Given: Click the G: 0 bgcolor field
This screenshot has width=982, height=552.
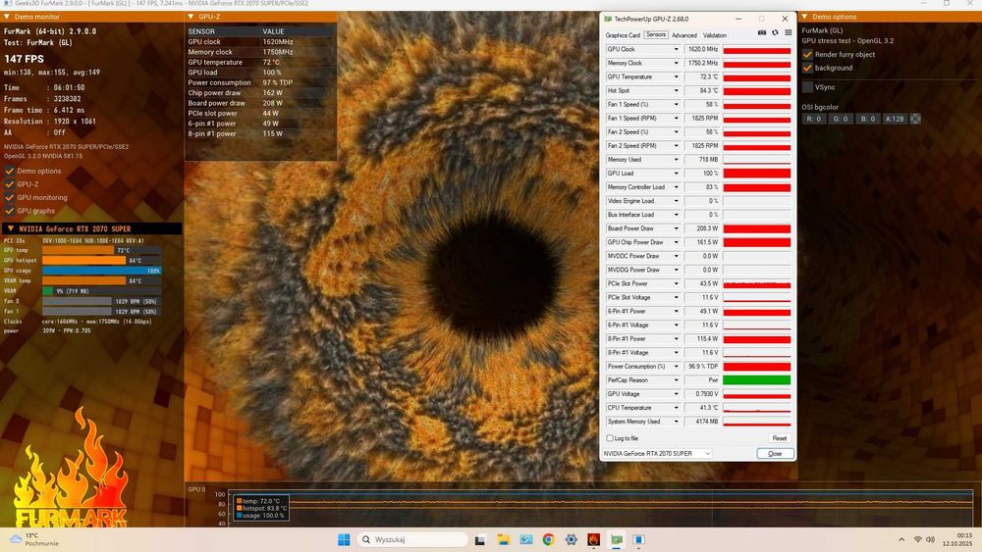Looking at the screenshot, I should 841,119.
